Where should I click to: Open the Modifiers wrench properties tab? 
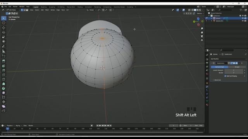(207, 87)
